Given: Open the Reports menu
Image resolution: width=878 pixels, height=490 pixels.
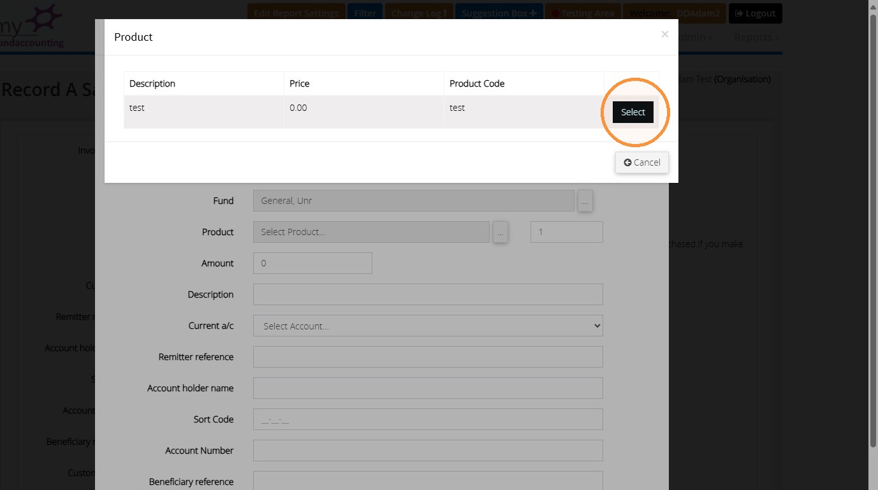Looking at the screenshot, I should (756, 37).
